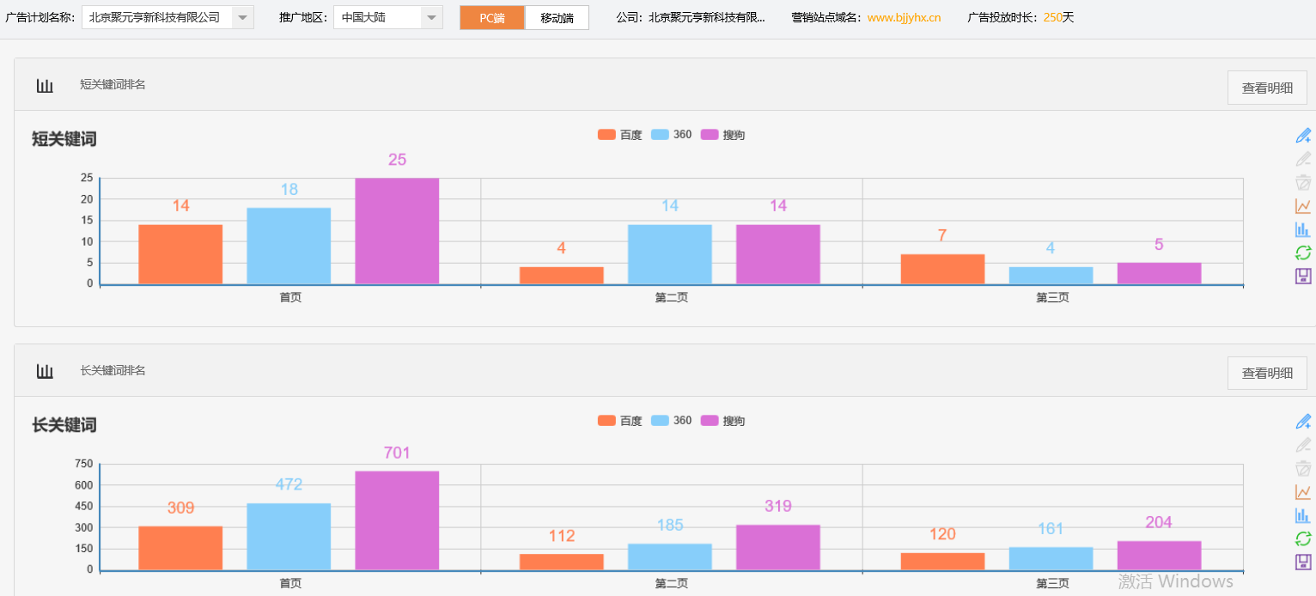Click the remove-annotation pencil icon beside long keywords chart

click(x=1303, y=445)
